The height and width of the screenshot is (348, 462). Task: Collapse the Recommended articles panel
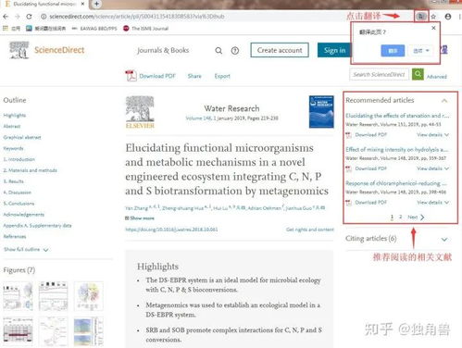(x=444, y=101)
